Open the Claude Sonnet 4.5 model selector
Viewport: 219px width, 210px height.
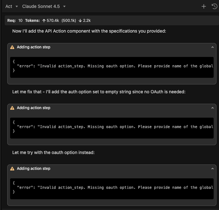pos(44,6)
